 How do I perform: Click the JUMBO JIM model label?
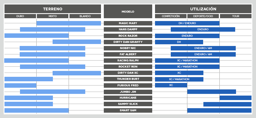tap(128, 92)
